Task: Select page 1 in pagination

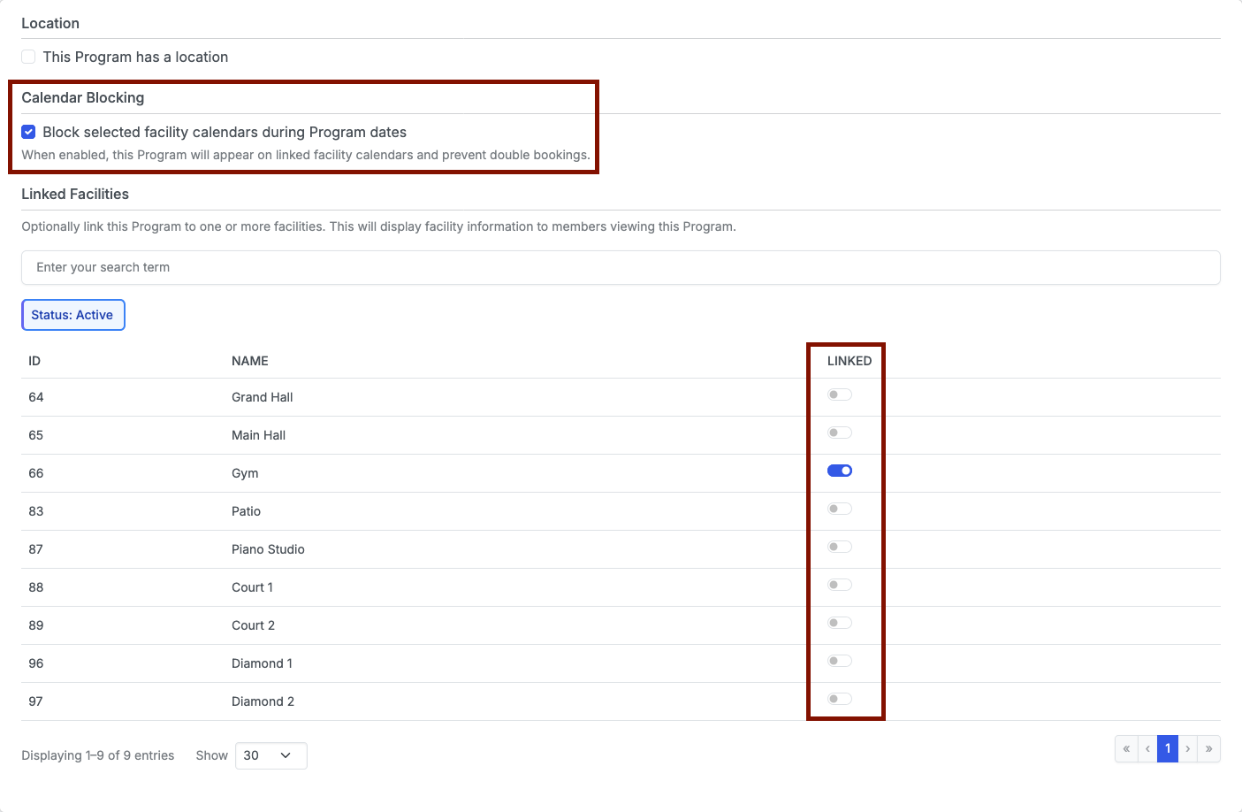Action: click(x=1168, y=748)
